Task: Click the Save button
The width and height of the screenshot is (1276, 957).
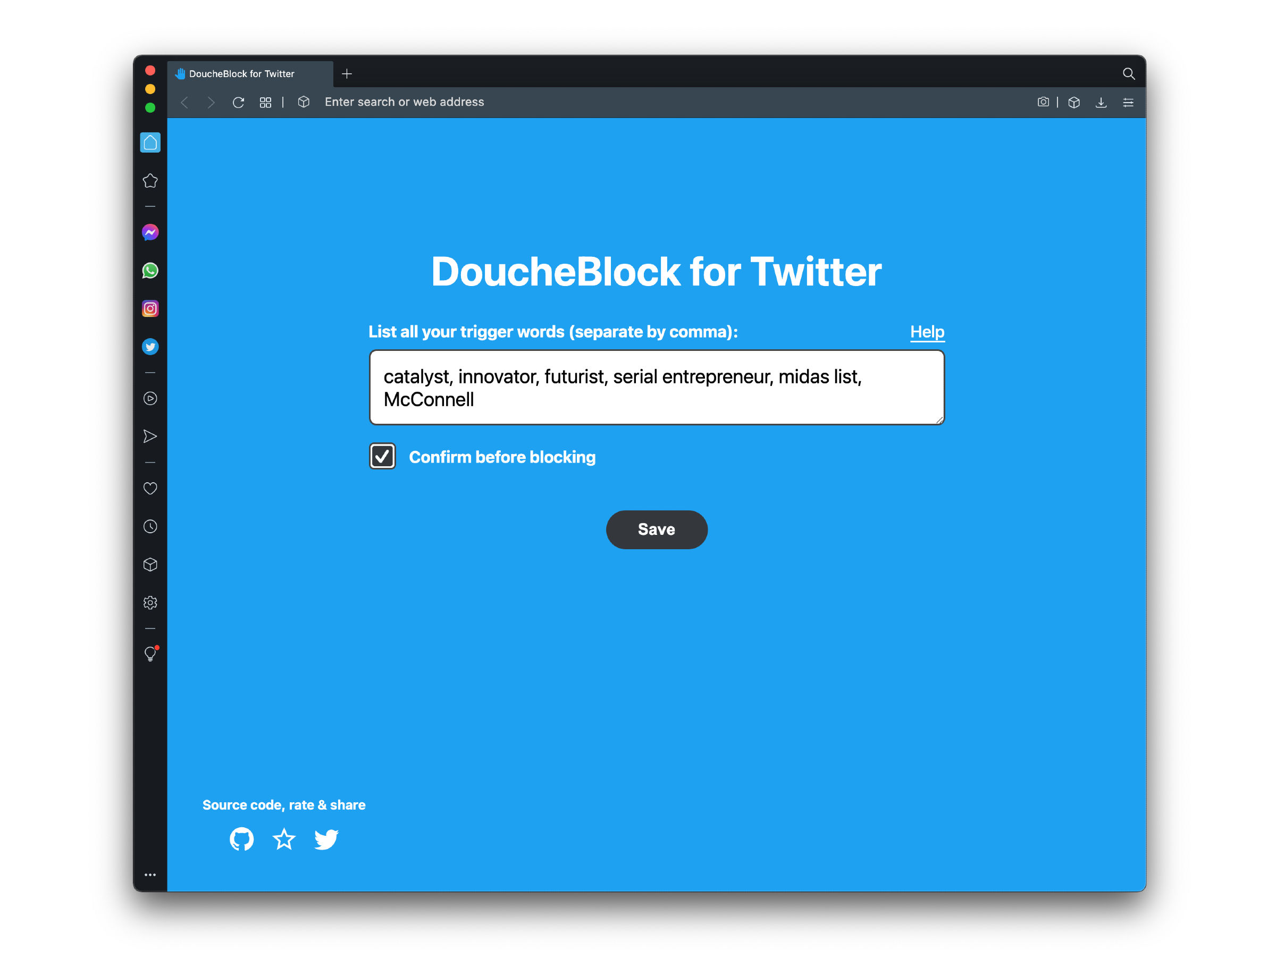Action: pos(657,530)
